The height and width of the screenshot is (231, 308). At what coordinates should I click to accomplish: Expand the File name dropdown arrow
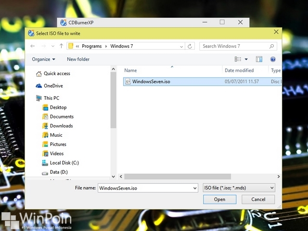[195, 188]
